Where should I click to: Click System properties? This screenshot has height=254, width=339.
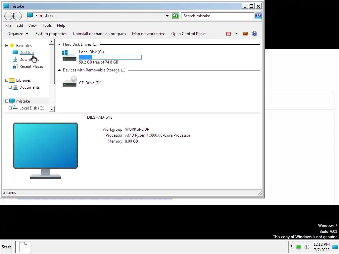[x=51, y=34]
